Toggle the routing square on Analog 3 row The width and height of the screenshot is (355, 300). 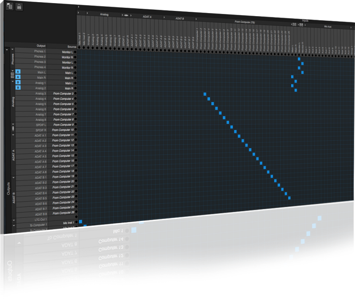[x=204, y=94]
